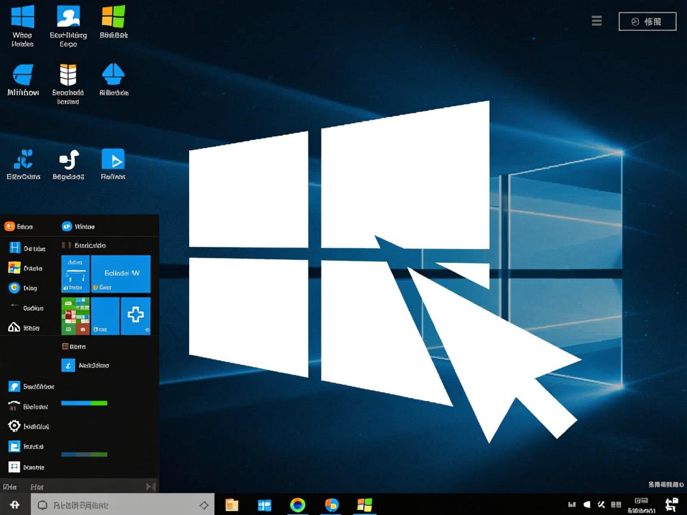Select the top-left orange entry in Start menu
687x515 pixels.
pos(10,226)
